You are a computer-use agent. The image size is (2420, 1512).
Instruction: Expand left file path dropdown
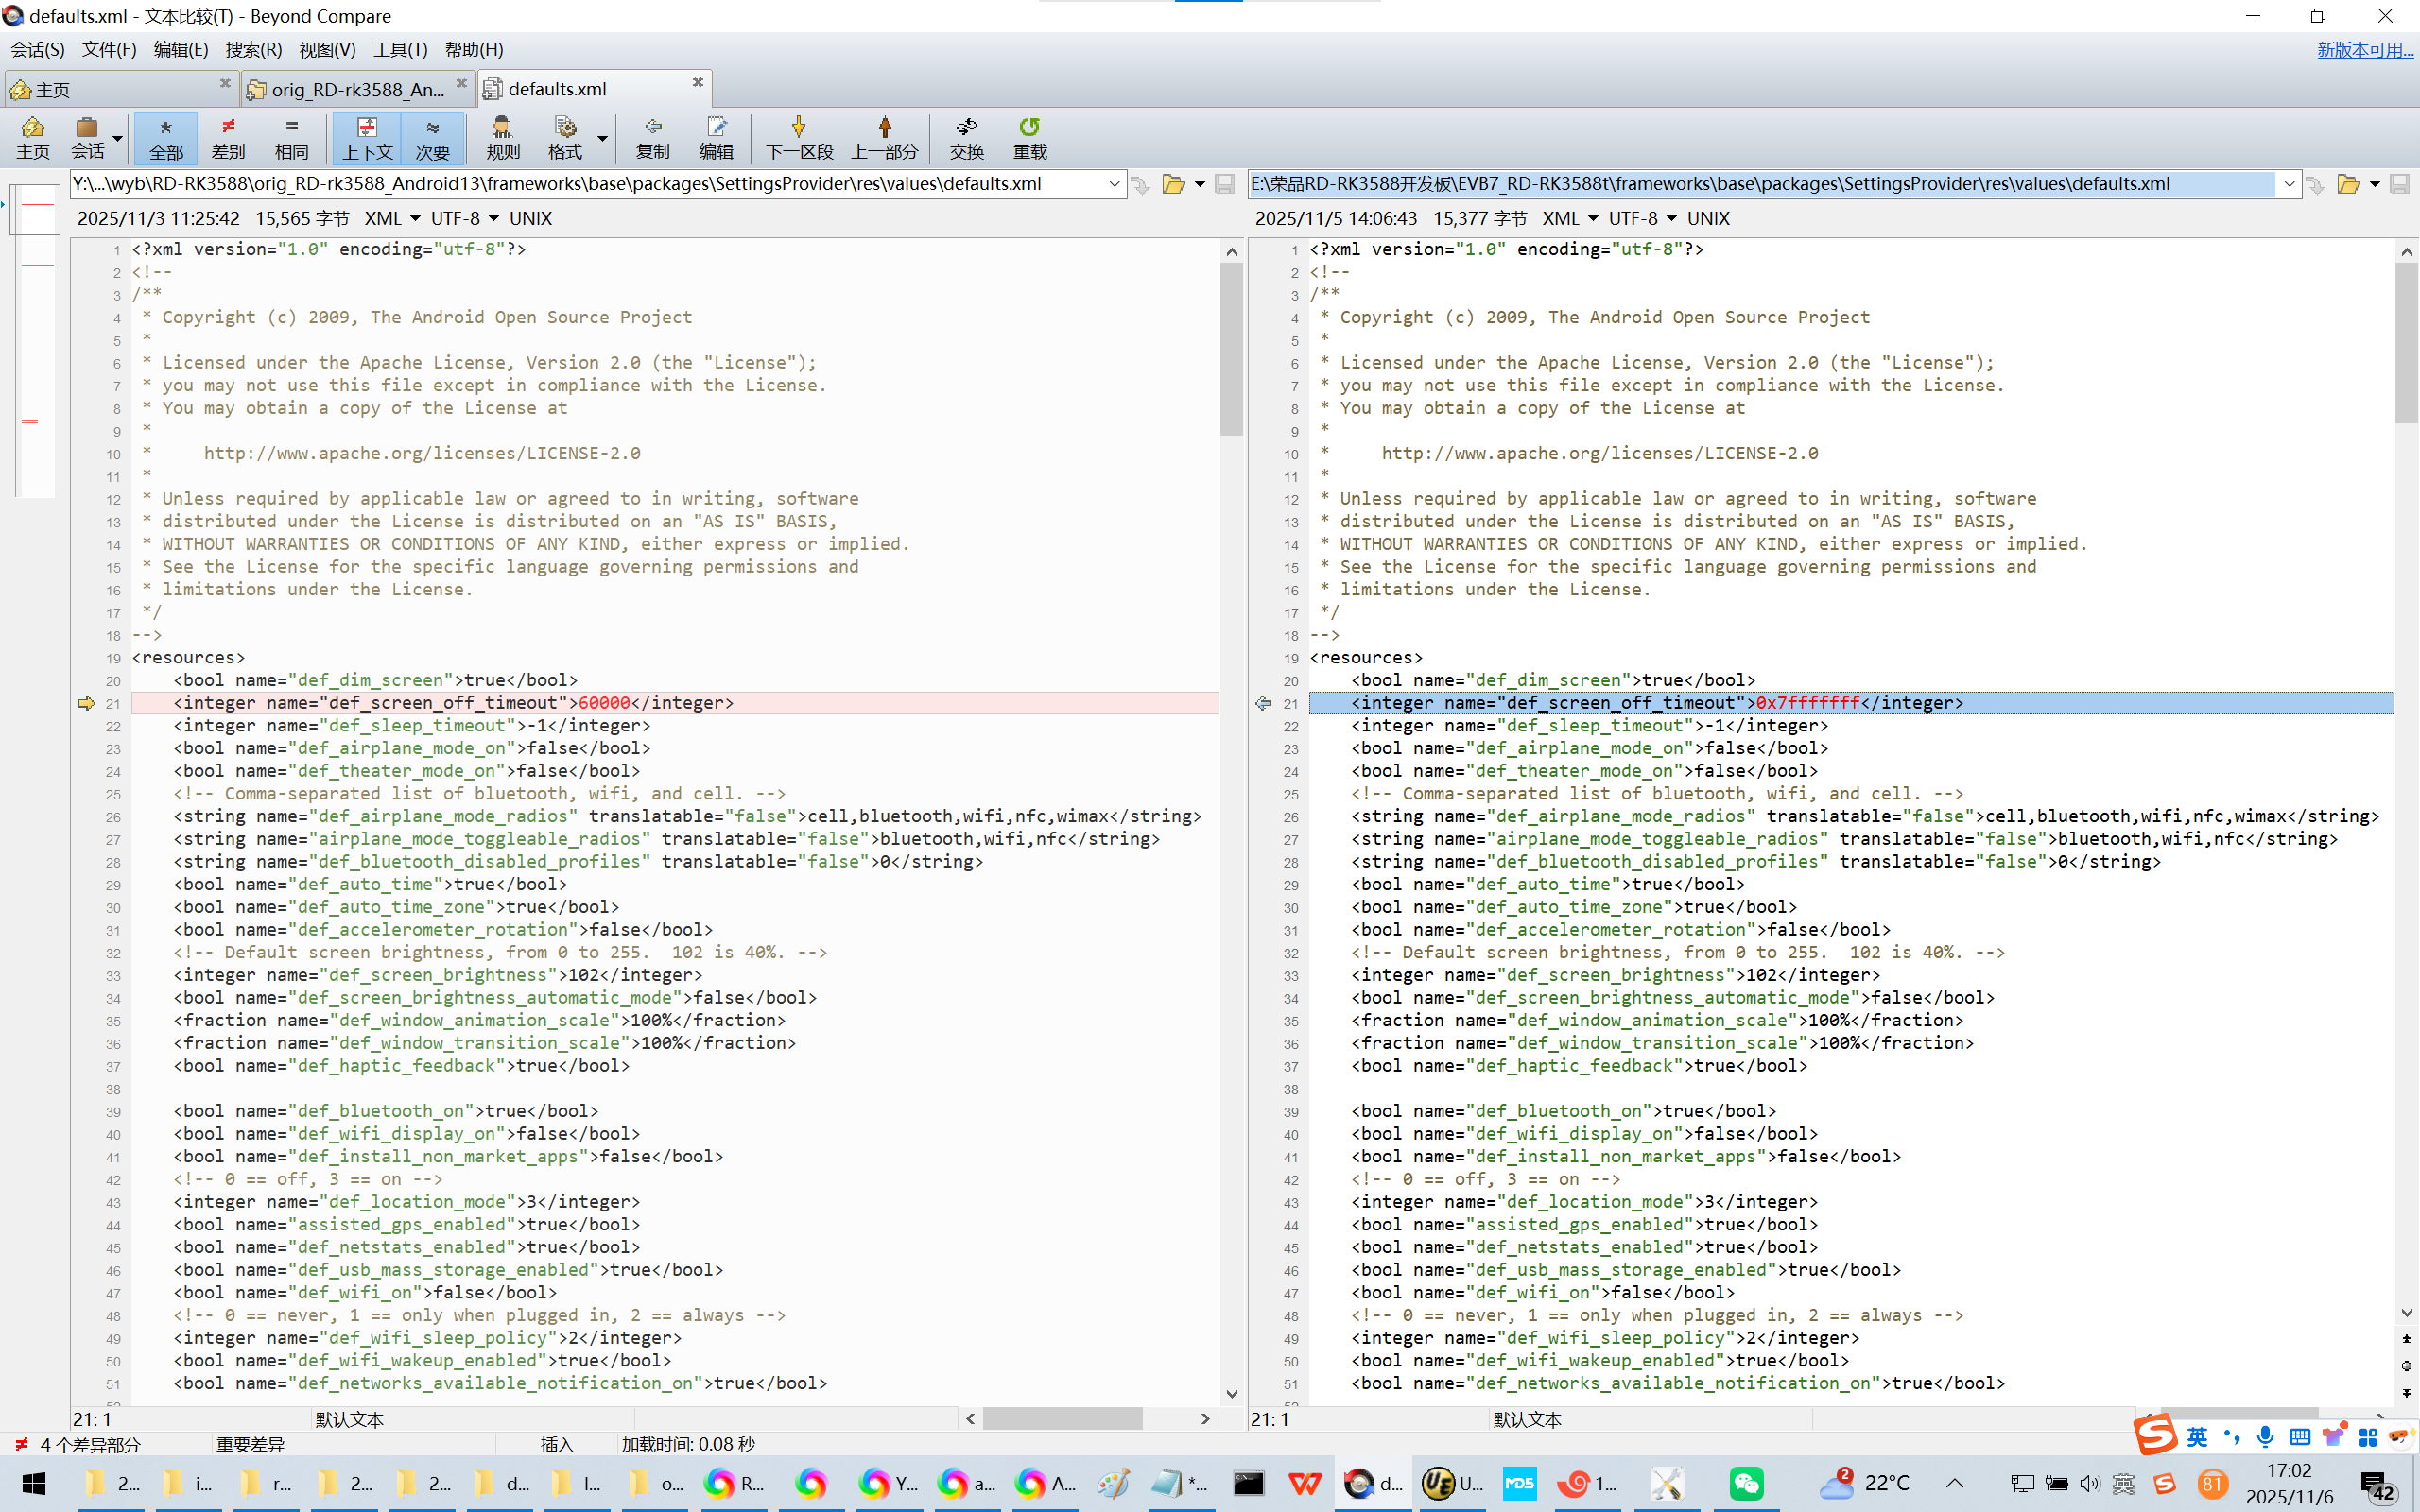coord(1113,184)
